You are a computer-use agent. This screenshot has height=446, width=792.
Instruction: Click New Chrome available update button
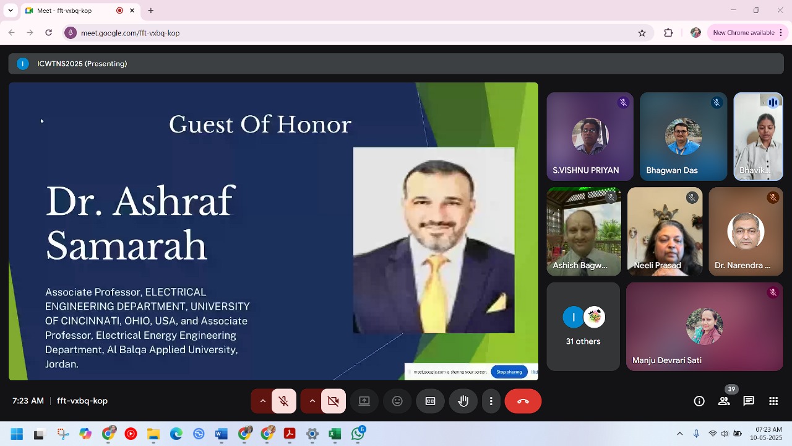tap(743, 33)
